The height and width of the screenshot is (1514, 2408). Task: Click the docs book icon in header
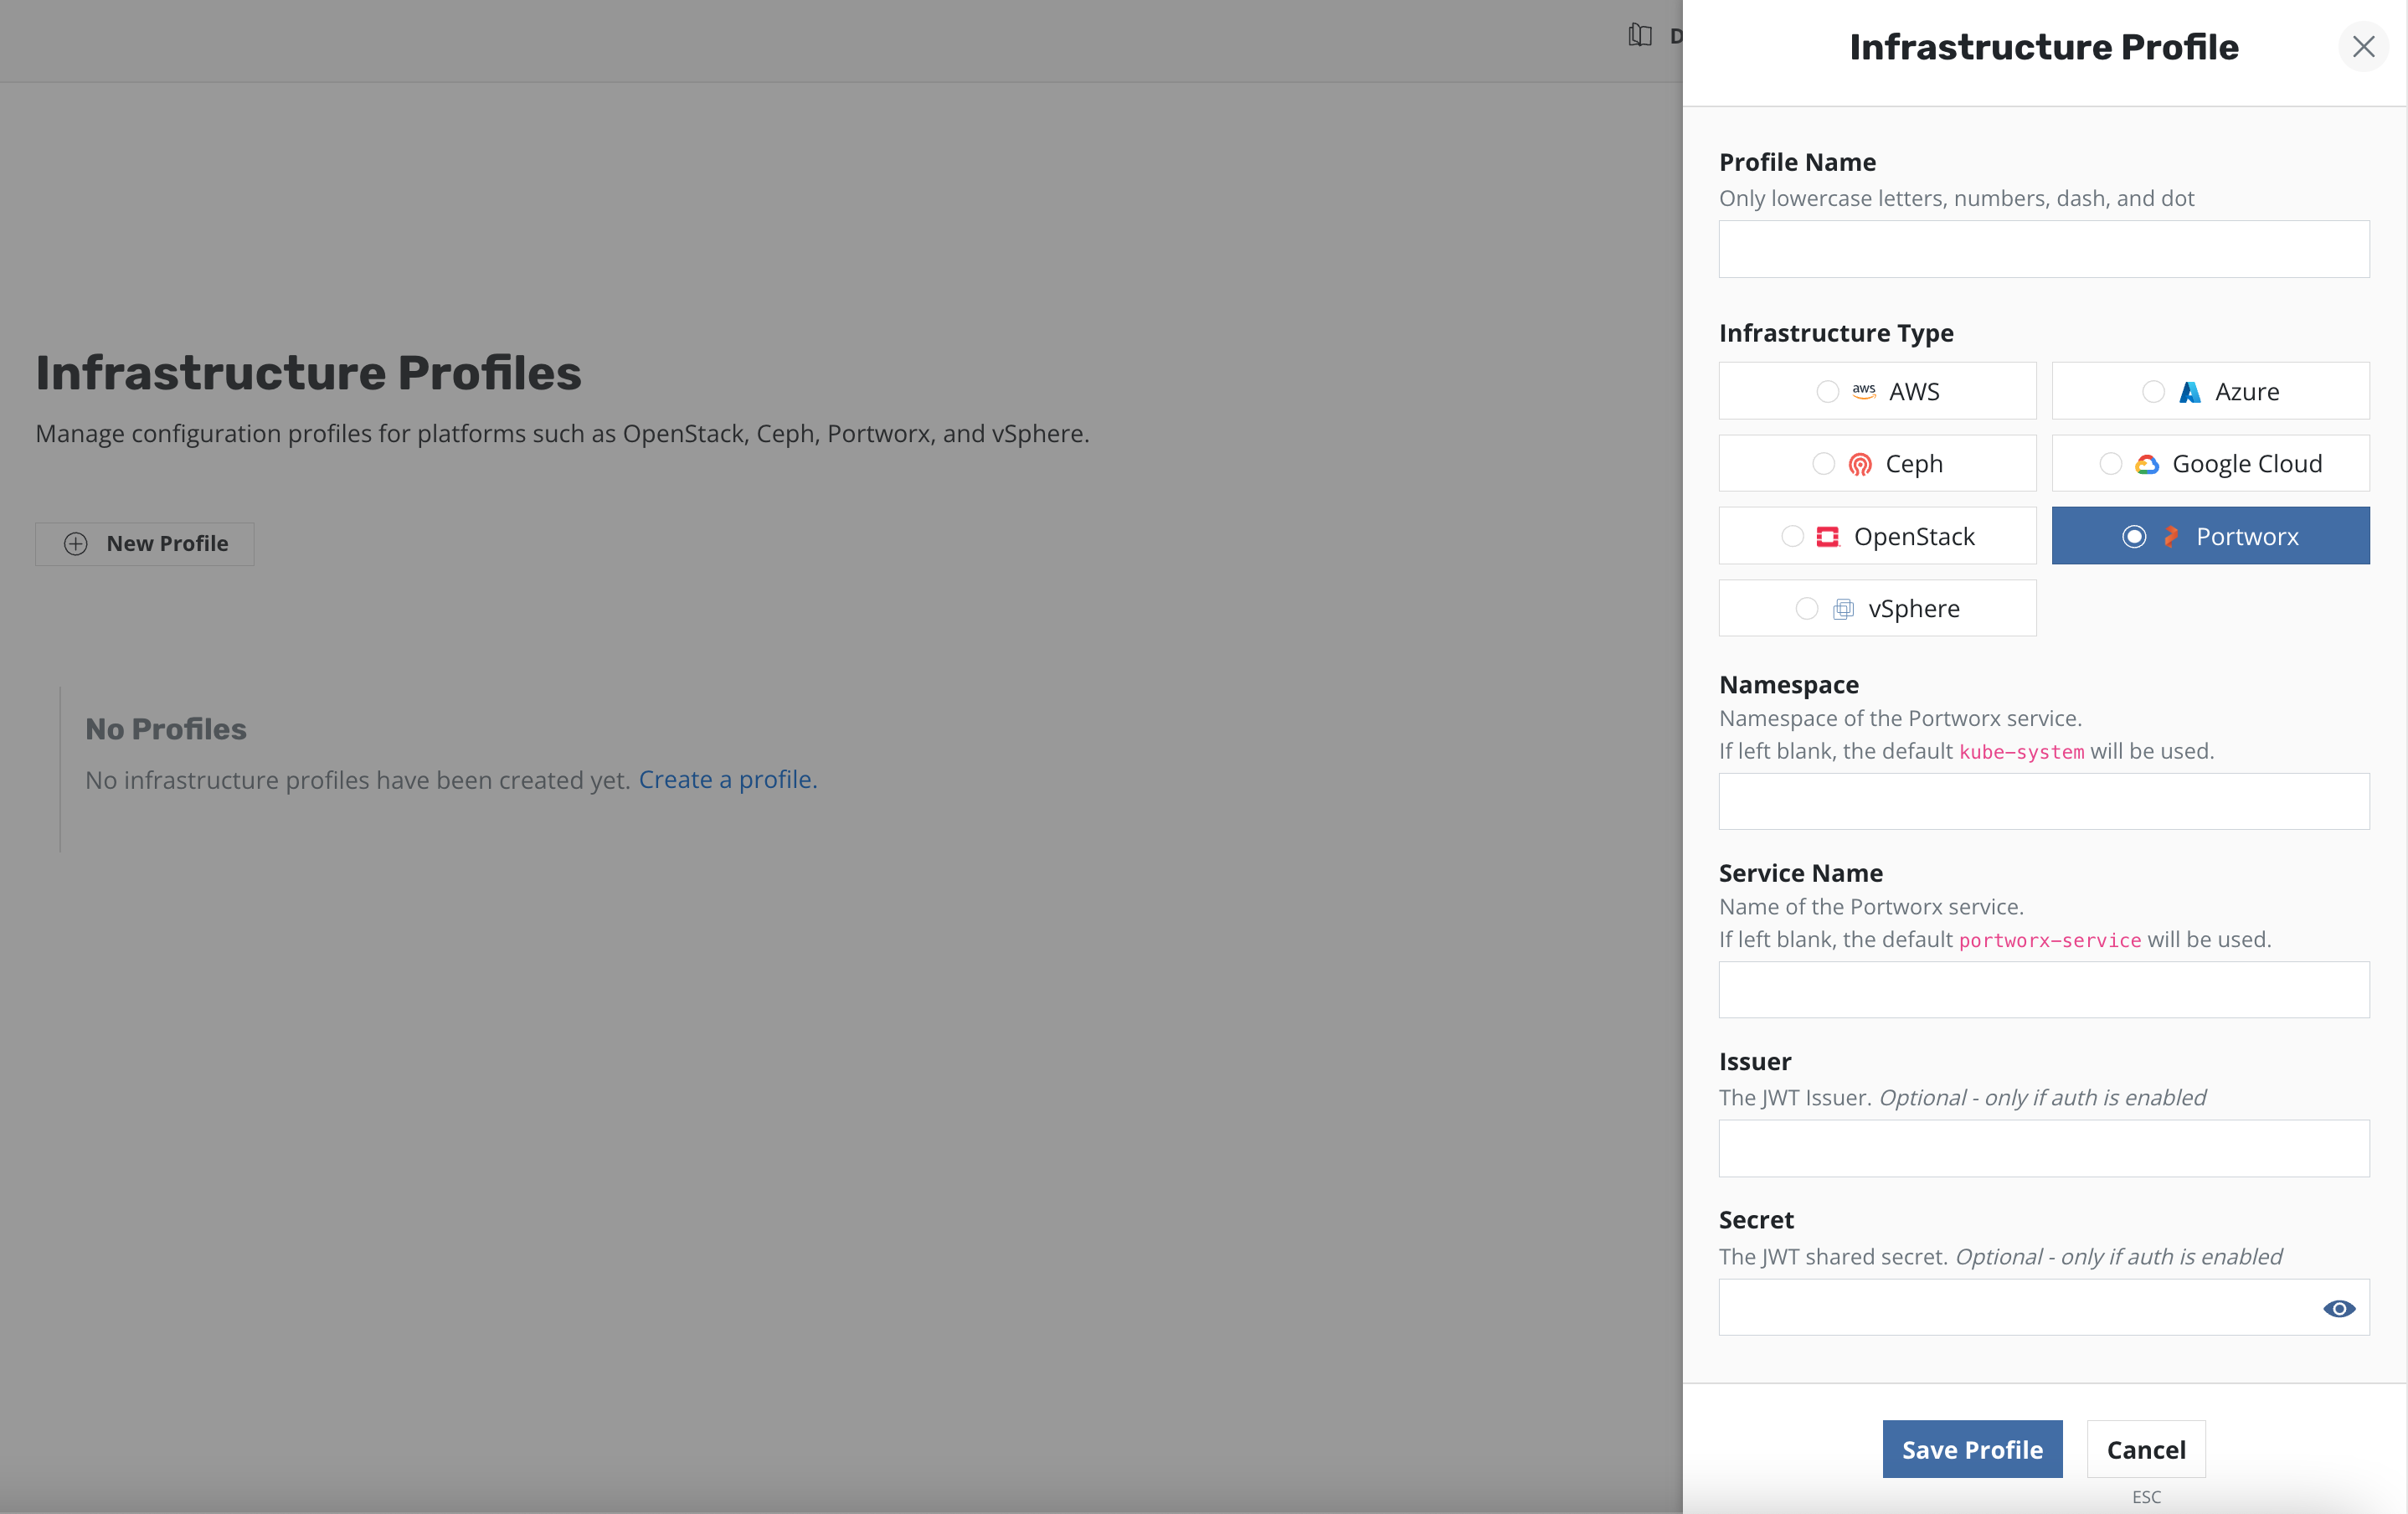pyautogui.click(x=1639, y=36)
